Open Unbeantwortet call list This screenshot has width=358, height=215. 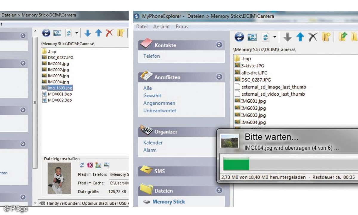160,110
